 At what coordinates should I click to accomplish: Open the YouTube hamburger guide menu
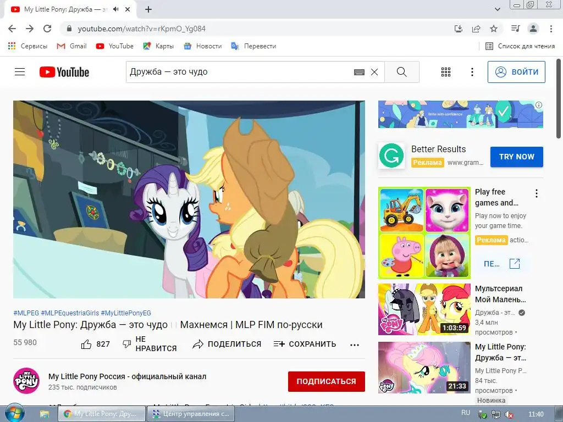[x=20, y=72]
